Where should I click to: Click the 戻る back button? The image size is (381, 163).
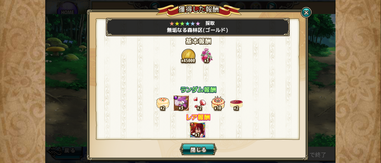[x=65, y=151]
